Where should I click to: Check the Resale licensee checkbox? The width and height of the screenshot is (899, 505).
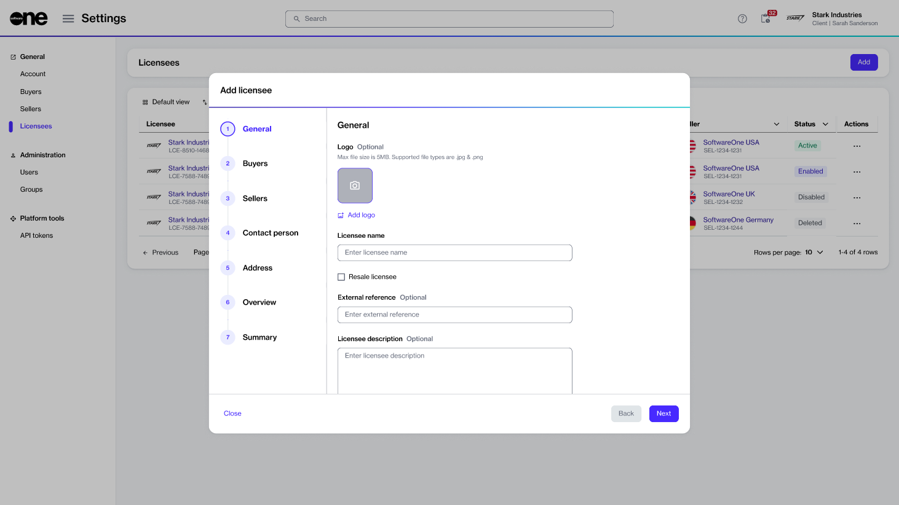pyautogui.click(x=341, y=277)
